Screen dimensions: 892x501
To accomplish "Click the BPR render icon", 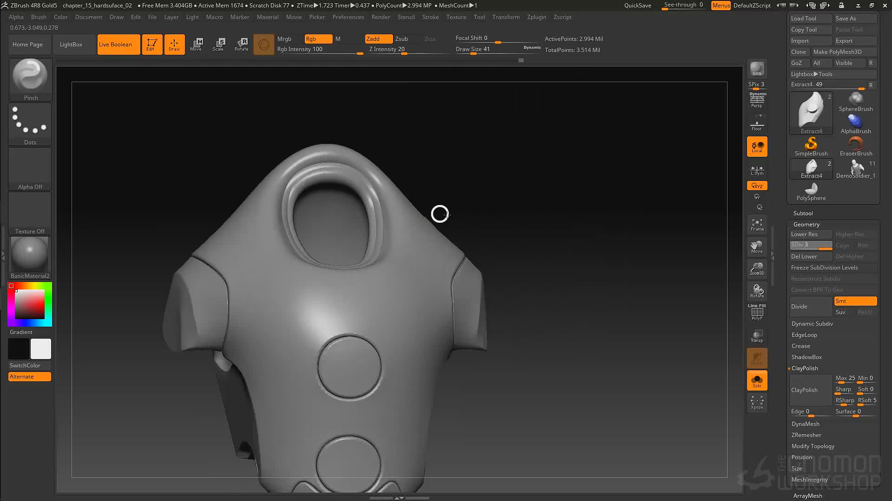I will 757,69.
